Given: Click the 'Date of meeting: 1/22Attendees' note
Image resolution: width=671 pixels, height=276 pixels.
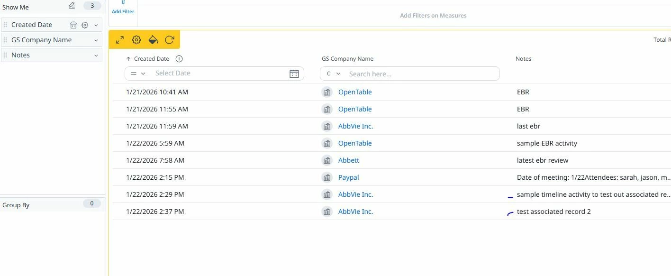Looking at the screenshot, I should 594,177.
